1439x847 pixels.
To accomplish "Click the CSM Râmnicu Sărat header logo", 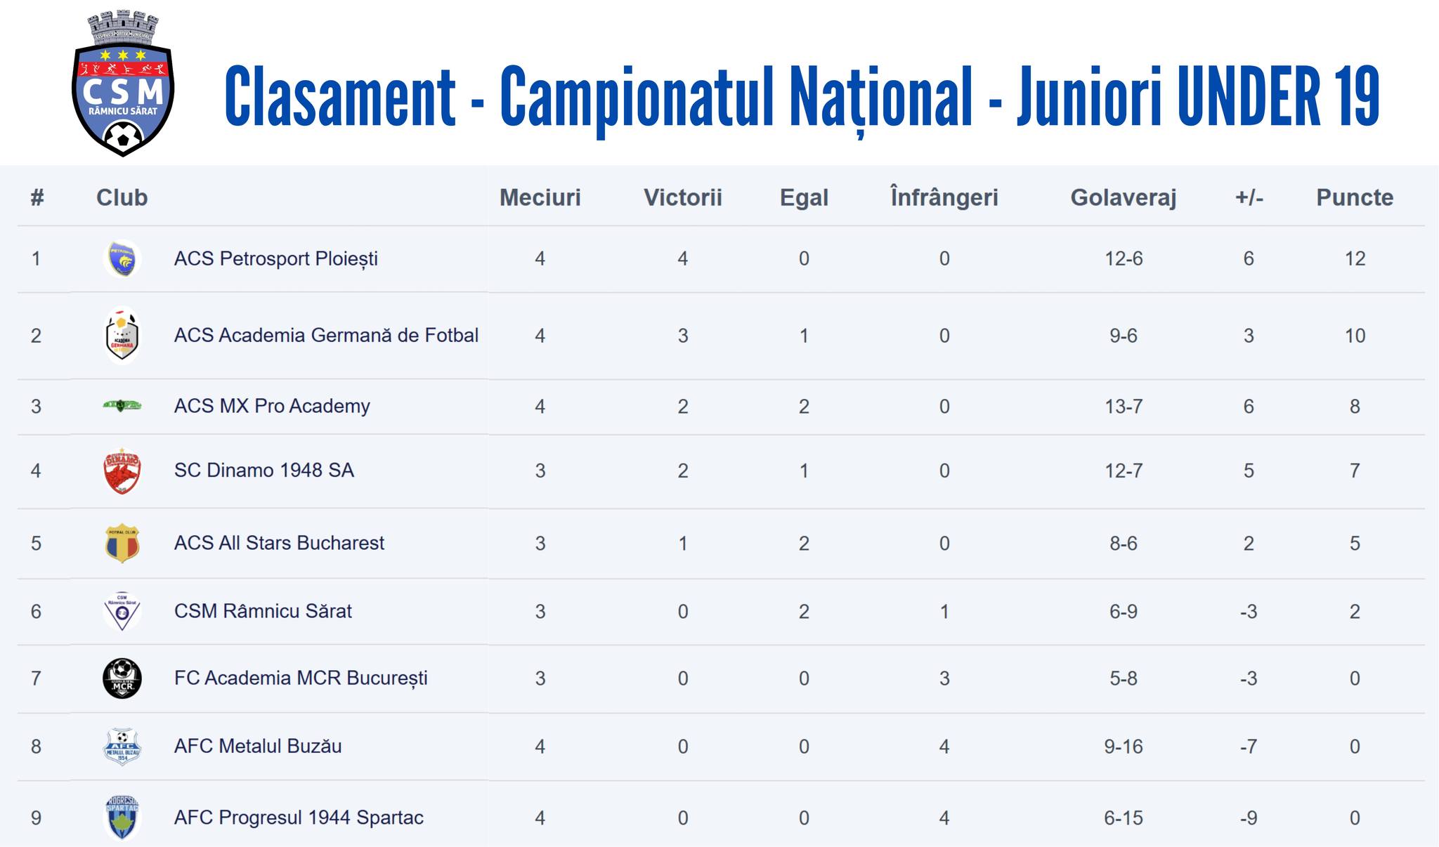I will coord(123,84).
